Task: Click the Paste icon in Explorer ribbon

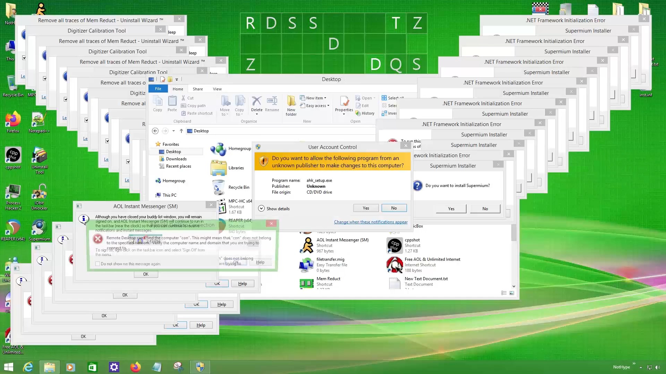Action: point(172,104)
